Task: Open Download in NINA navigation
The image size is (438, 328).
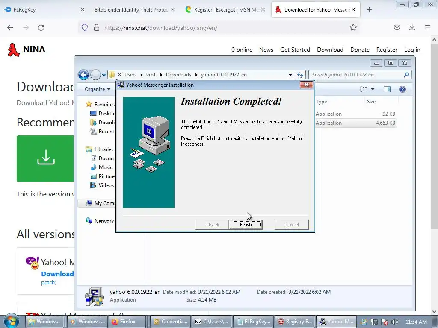Action: tap(330, 50)
